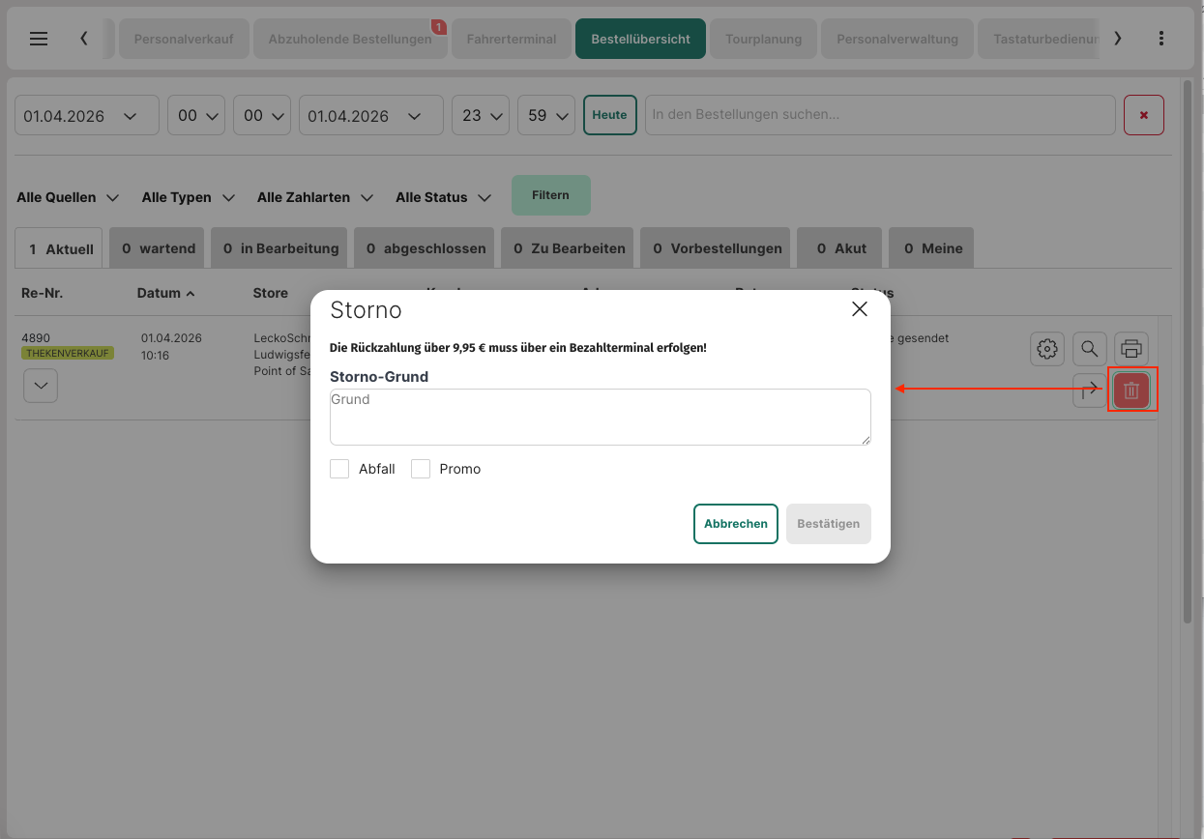Open the hamburger main menu
The image size is (1204, 839).
[x=39, y=39]
